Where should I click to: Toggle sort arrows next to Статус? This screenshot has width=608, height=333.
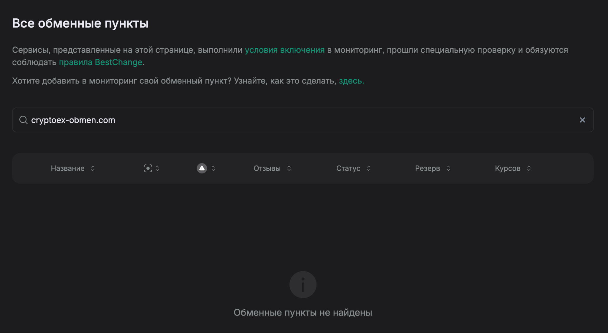tap(368, 168)
